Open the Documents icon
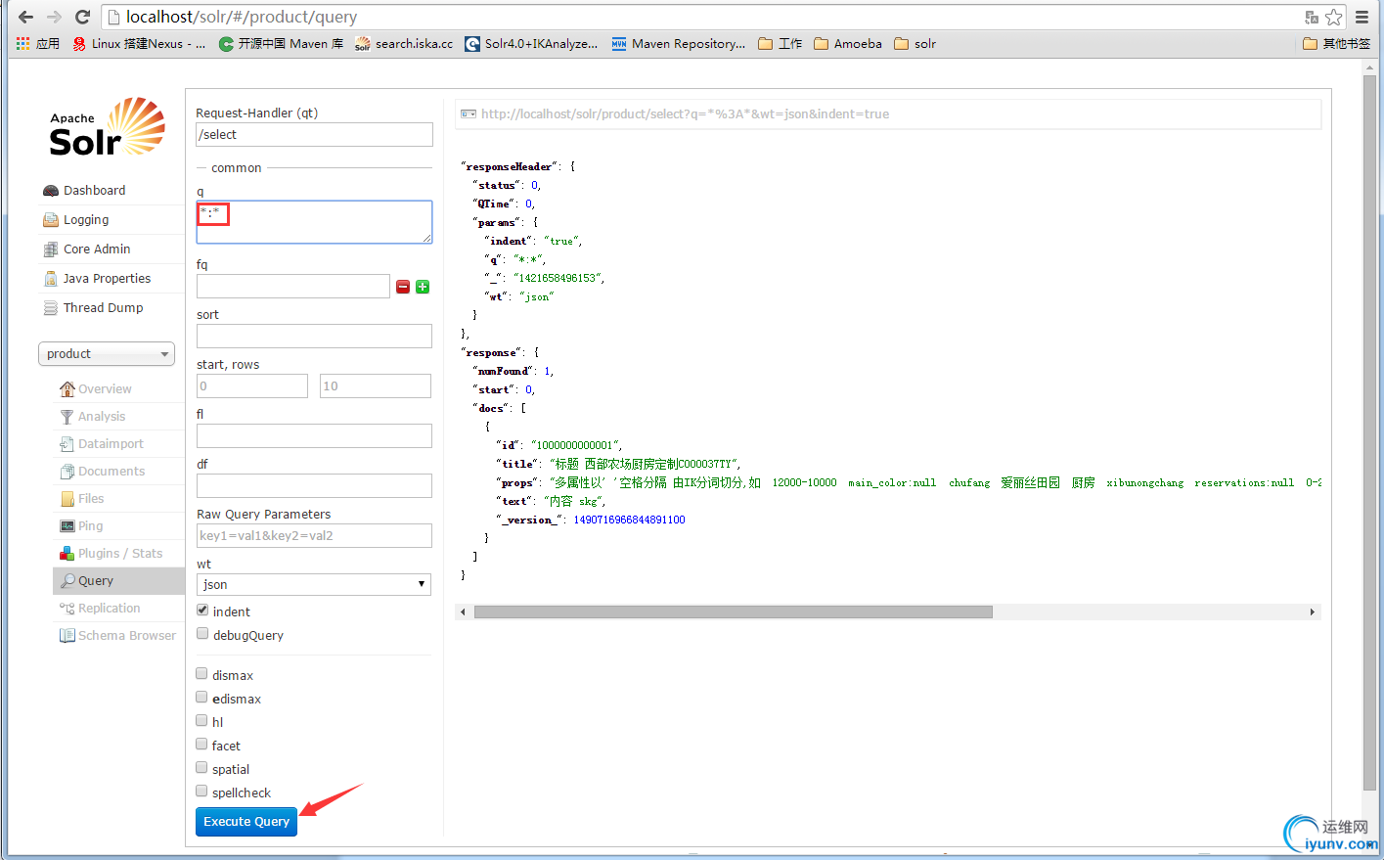The height and width of the screenshot is (860, 1384). click(x=67, y=471)
